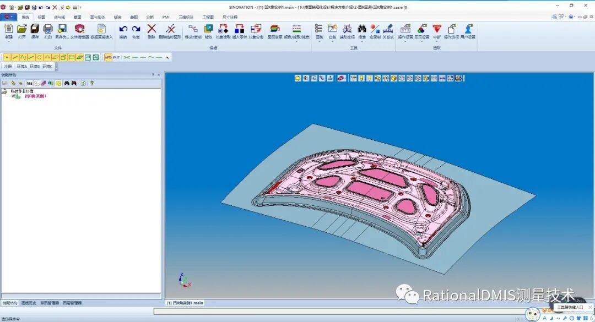
Task: Toggle the spline curve snap filter button
Action: click(x=23, y=57)
